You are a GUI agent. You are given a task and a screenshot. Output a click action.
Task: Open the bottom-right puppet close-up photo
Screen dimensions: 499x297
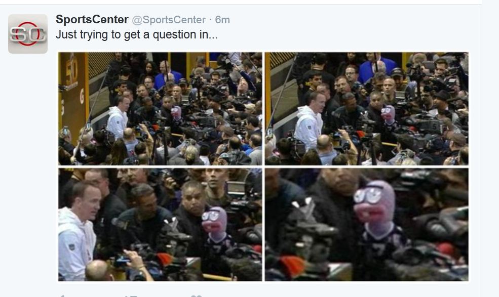pos(367,225)
